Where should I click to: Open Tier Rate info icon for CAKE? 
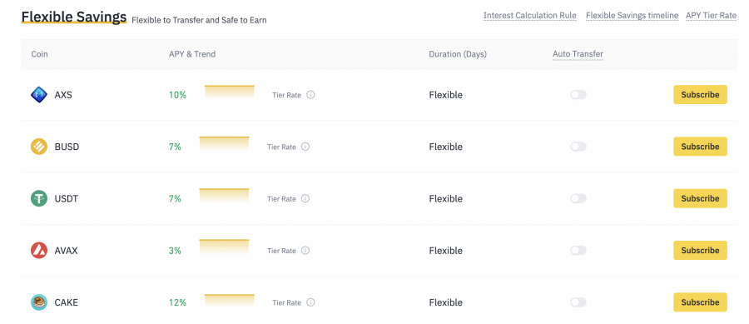pos(310,302)
